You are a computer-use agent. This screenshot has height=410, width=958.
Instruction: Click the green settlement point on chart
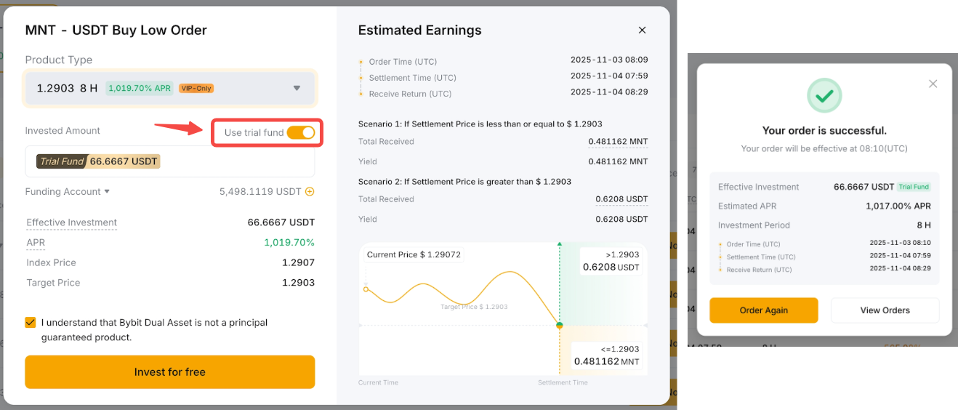pyautogui.click(x=559, y=325)
